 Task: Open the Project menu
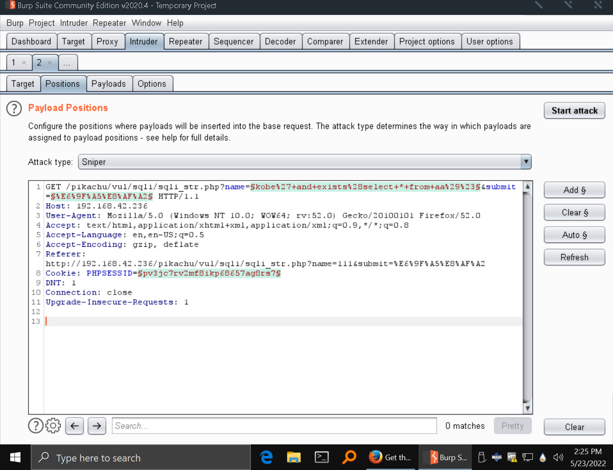[x=42, y=23]
